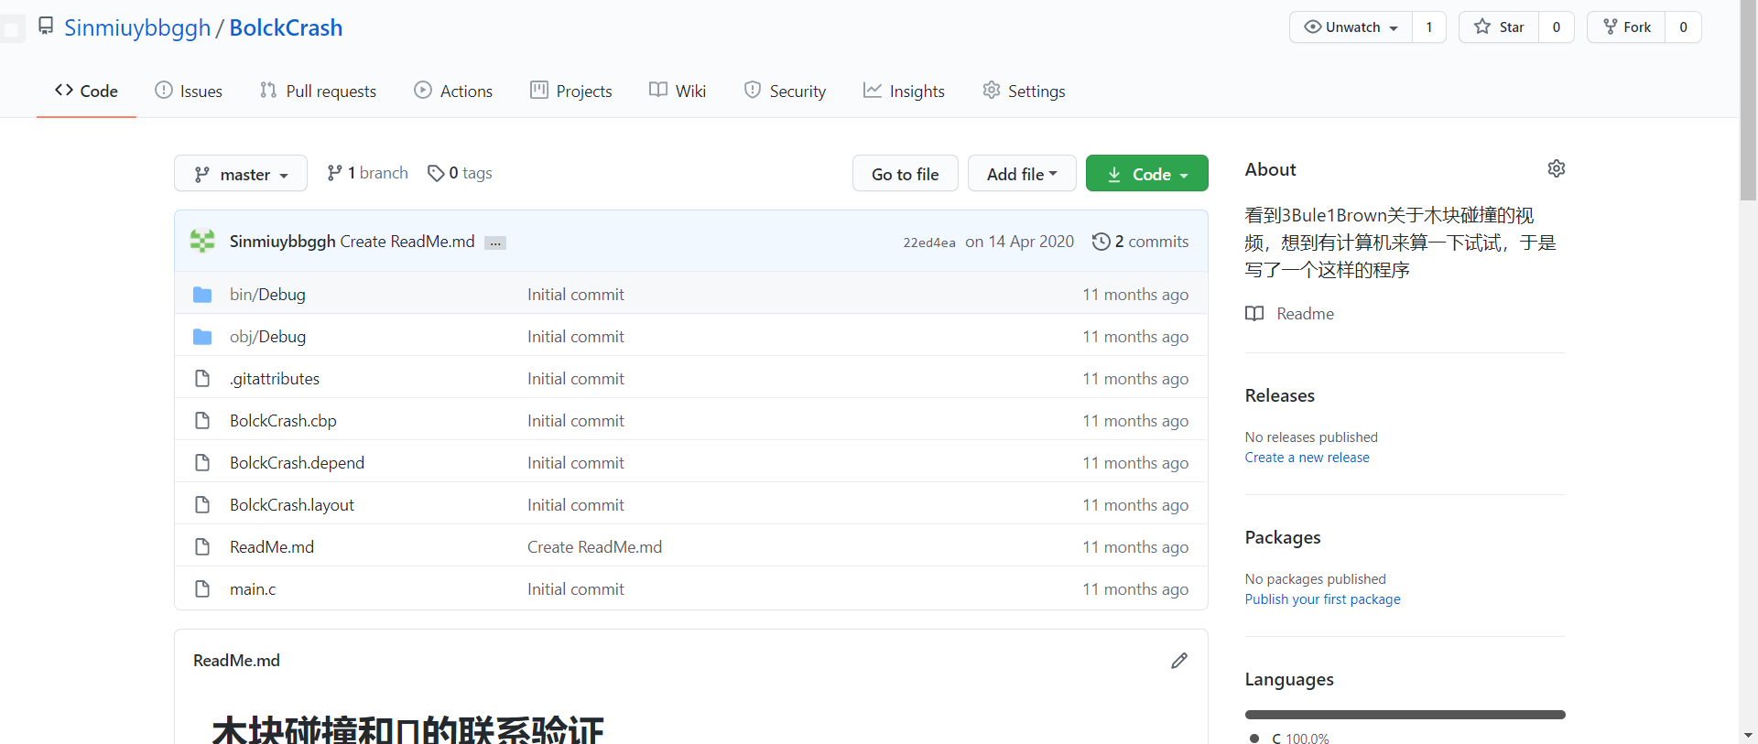This screenshot has height=744, width=1758.
Task: Open the Sinmiuybbggh owner profile link
Action: (x=137, y=27)
